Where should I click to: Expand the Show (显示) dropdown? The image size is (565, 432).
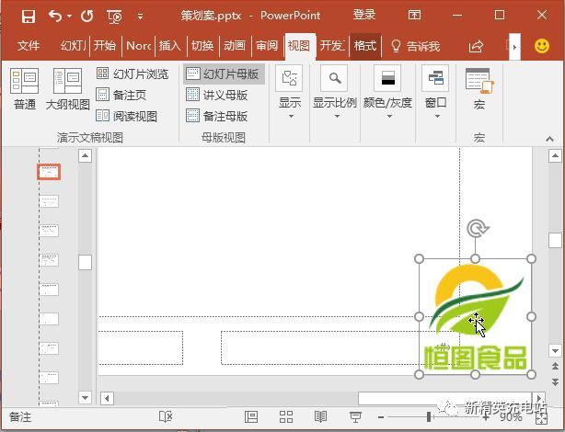pos(290,93)
